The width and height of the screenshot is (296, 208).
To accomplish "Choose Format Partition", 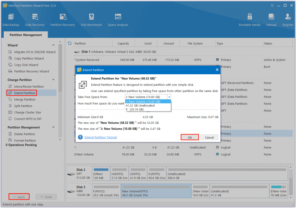I will 22,140.
